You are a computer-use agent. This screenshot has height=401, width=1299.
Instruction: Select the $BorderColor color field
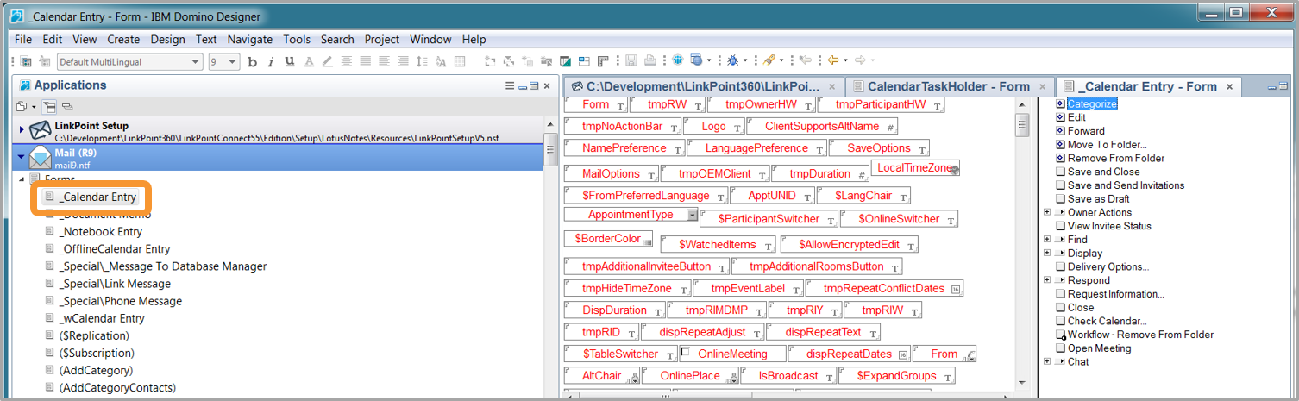coord(609,238)
